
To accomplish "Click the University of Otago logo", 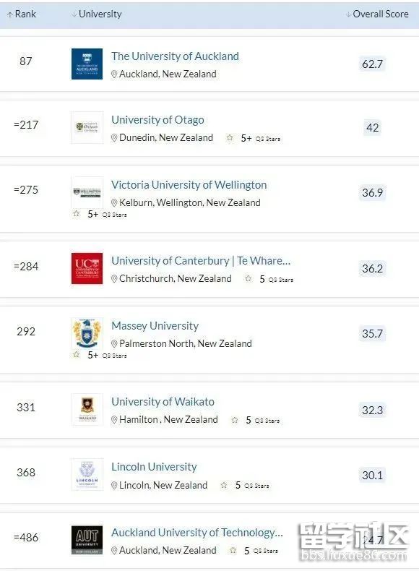I will (87, 127).
